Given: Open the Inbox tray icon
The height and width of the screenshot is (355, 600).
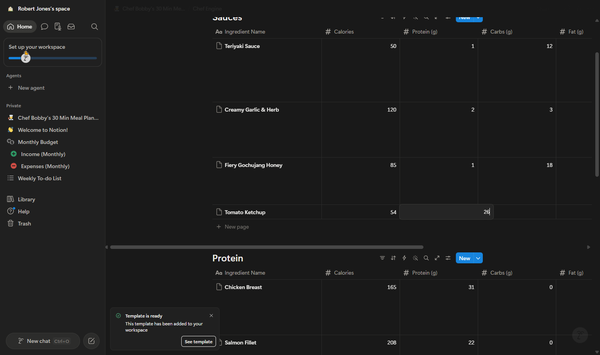Looking at the screenshot, I should (x=71, y=27).
